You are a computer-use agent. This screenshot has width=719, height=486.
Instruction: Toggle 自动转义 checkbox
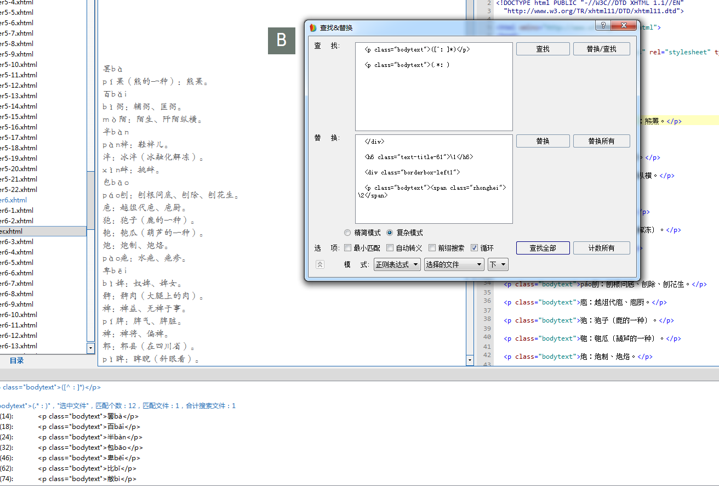click(390, 248)
